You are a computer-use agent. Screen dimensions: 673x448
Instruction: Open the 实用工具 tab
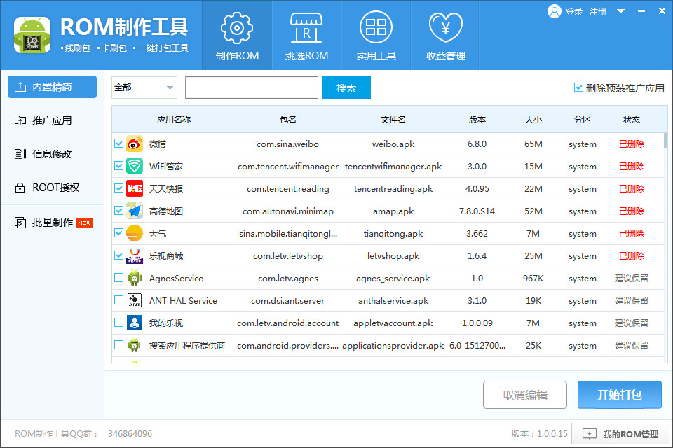376,35
